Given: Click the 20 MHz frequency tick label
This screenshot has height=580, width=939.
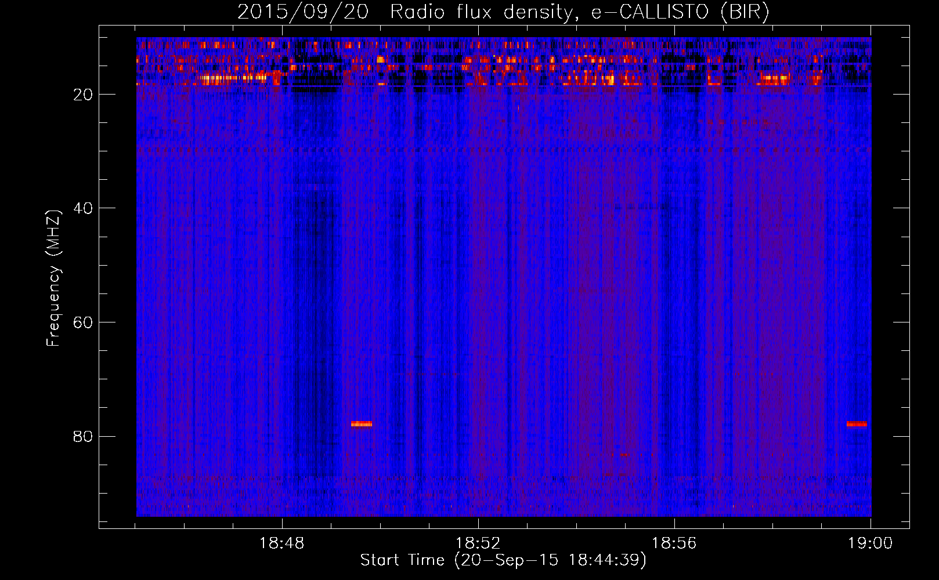Looking at the screenshot, I should point(84,95).
